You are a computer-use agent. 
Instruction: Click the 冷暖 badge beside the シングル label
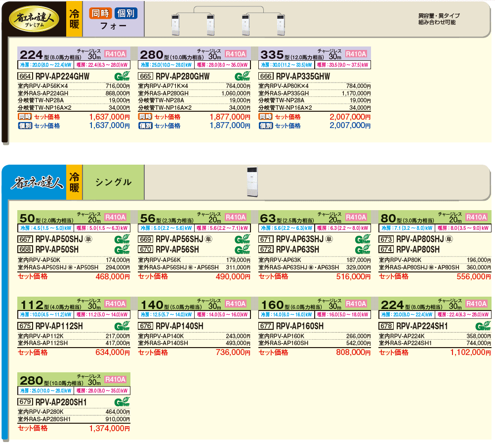(x=74, y=182)
